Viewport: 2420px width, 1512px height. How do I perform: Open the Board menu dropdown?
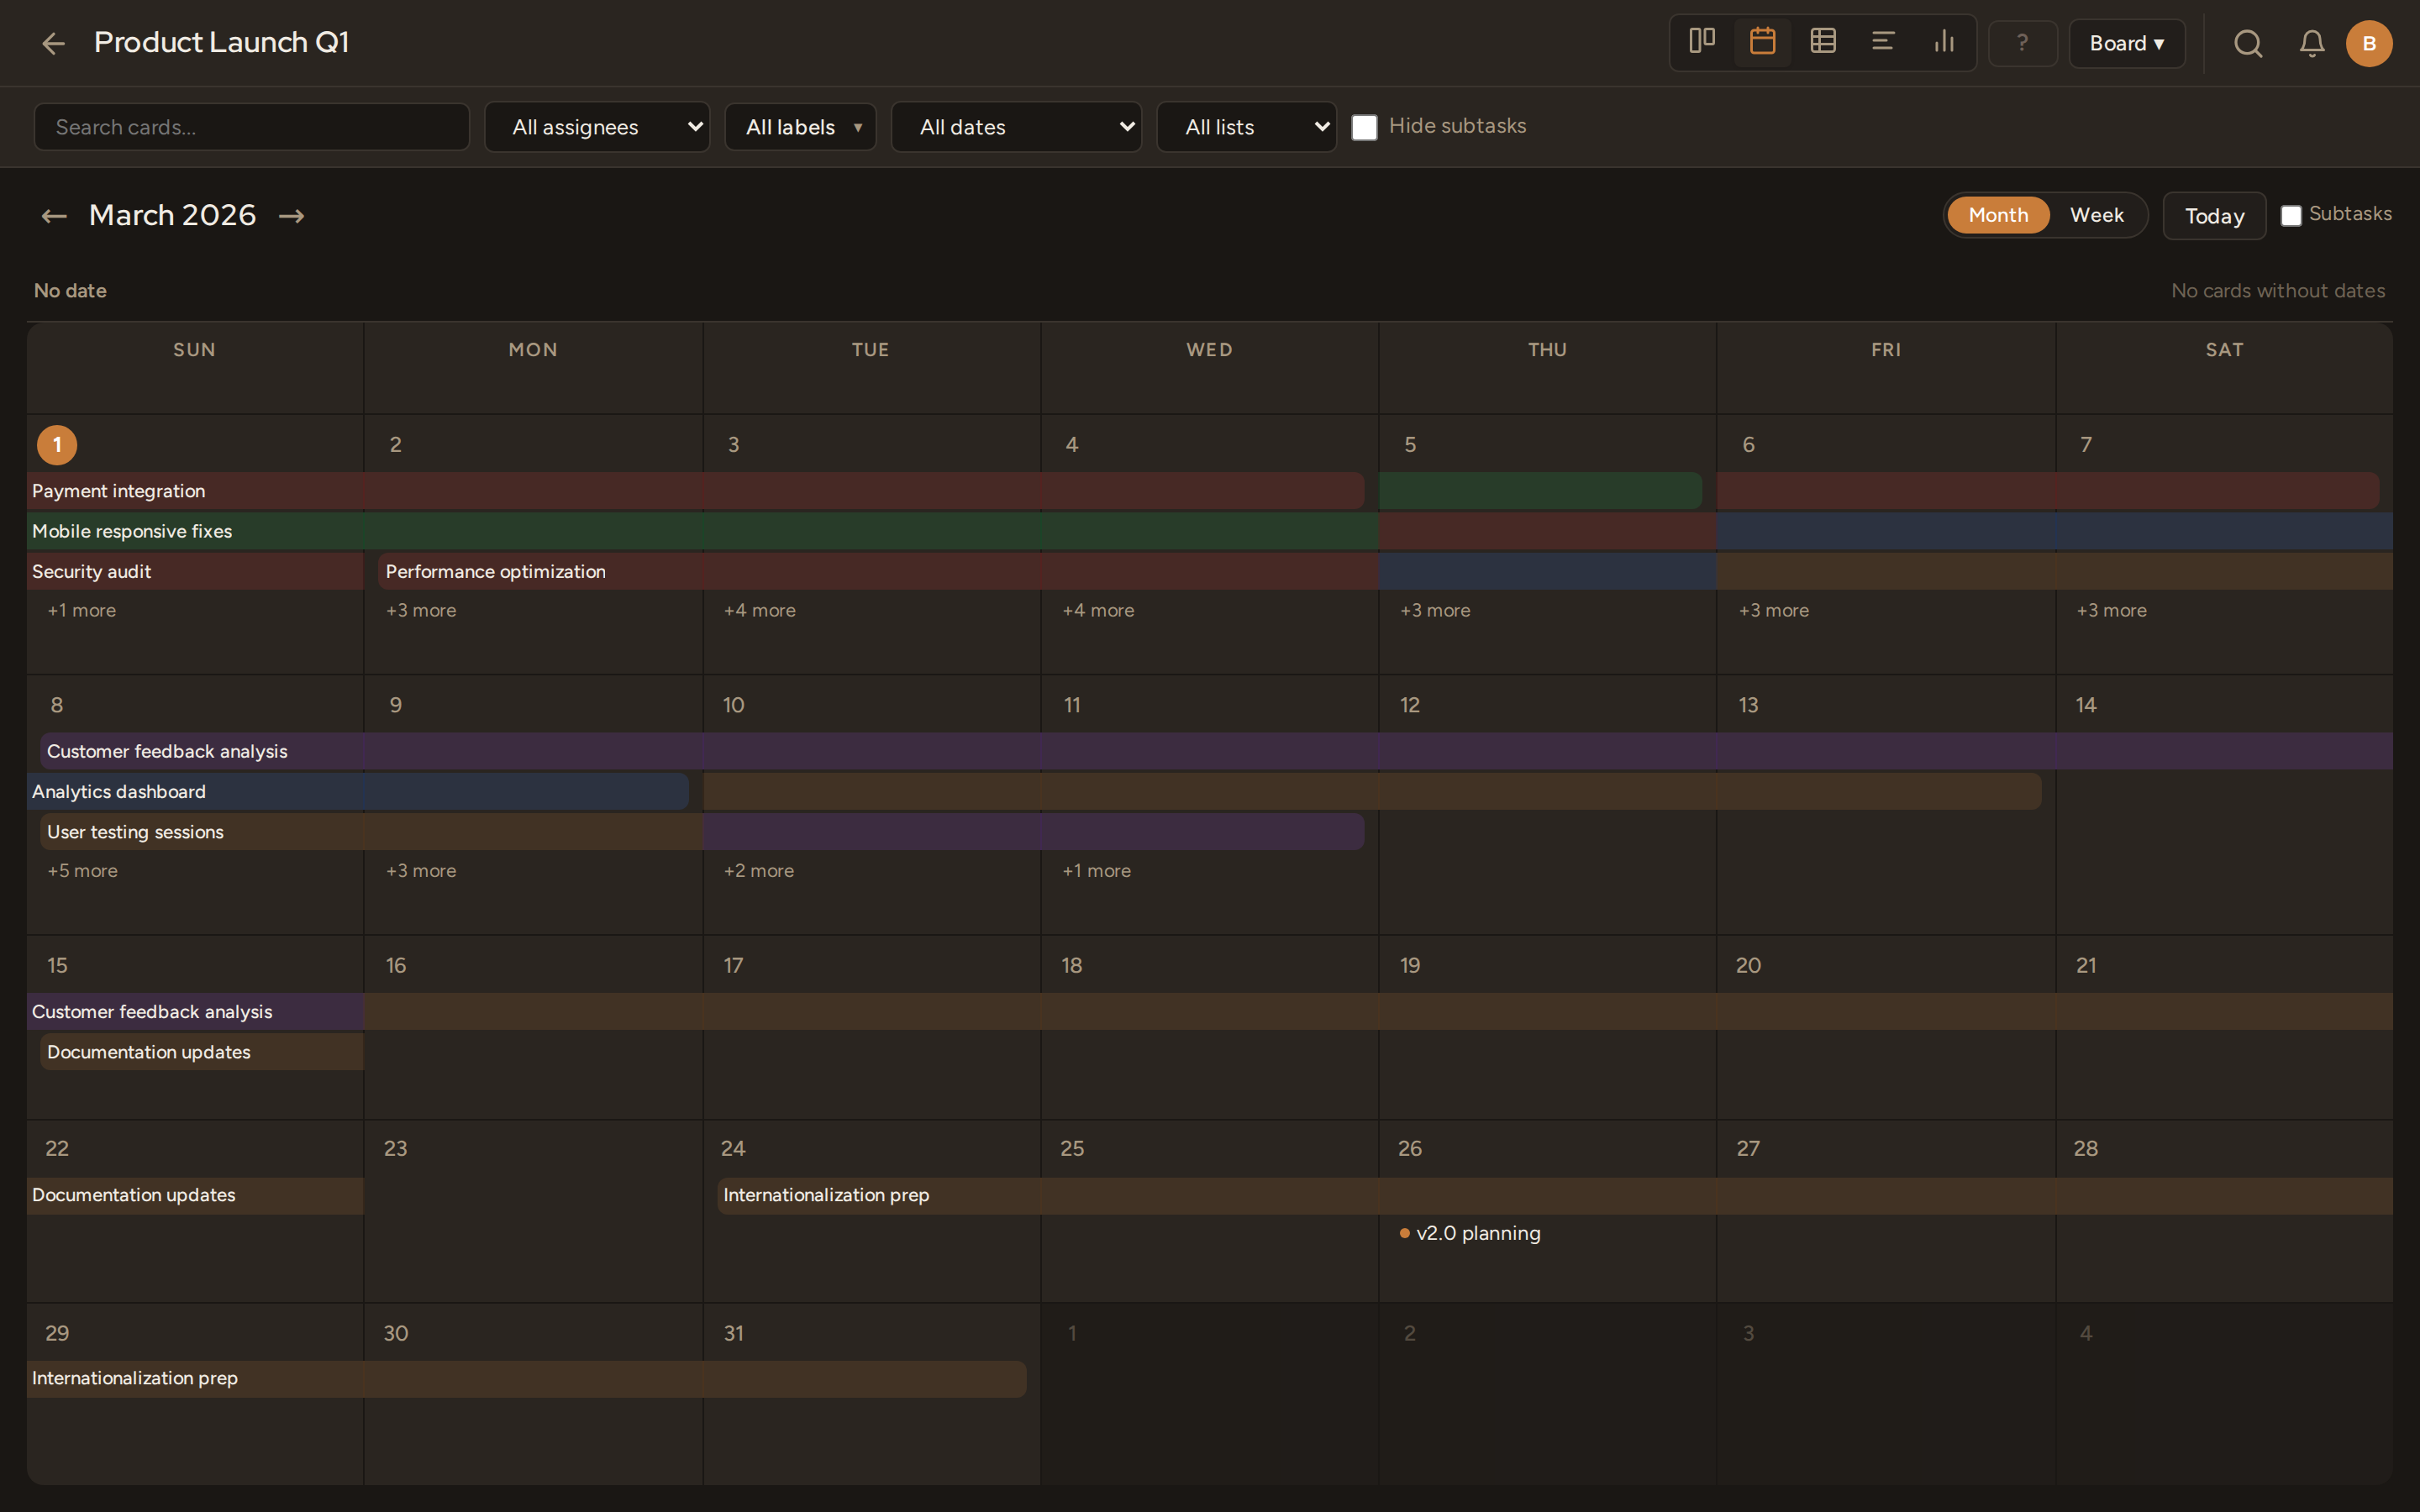[2126, 44]
